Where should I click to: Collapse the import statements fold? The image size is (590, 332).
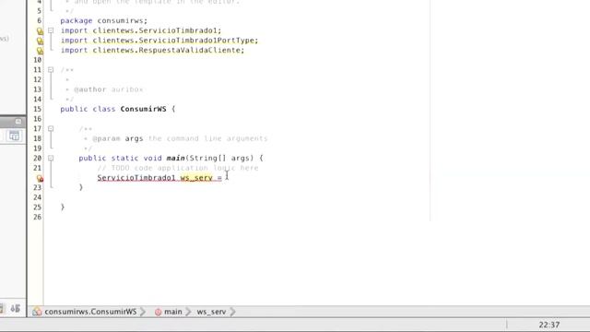[x=51, y=30]
